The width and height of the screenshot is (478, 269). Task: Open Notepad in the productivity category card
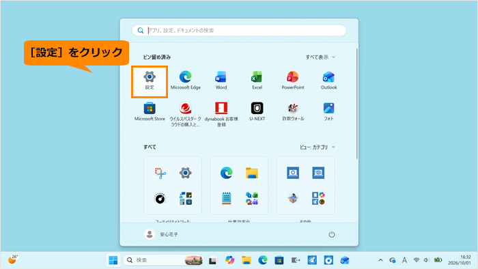[227, 198]
